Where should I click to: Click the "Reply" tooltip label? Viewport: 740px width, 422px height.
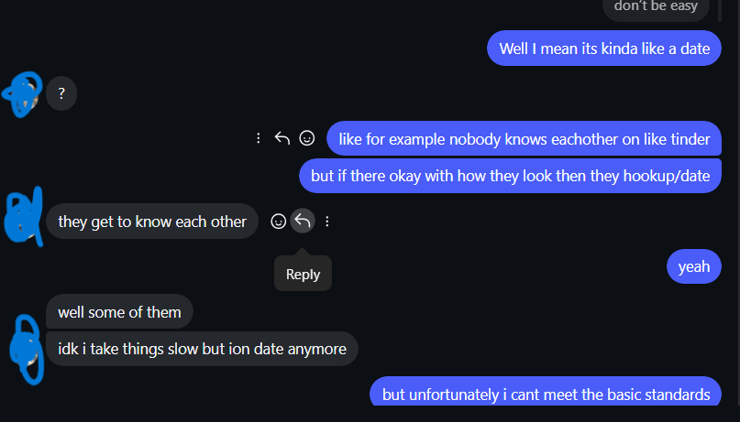pyautogui.click(x=303, y=274)
